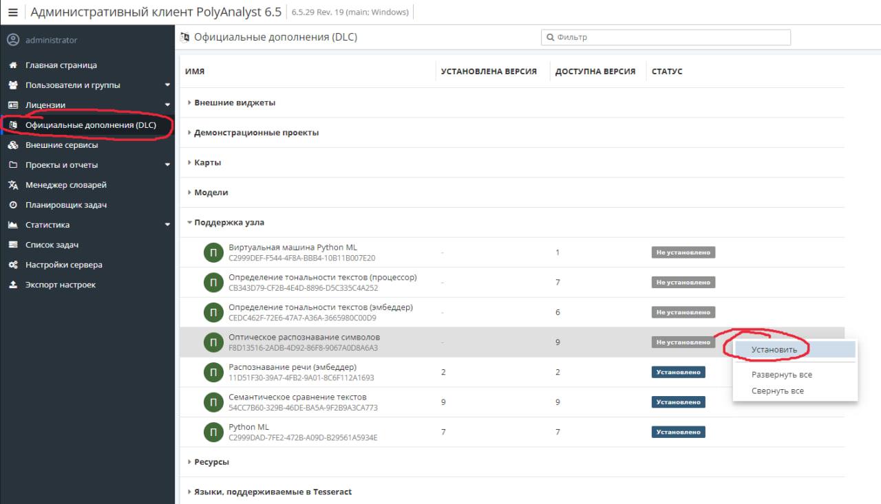
Task: Select the Оптическое распознавание символов row name
Action: pyautogui.click(x=304, y=337)
